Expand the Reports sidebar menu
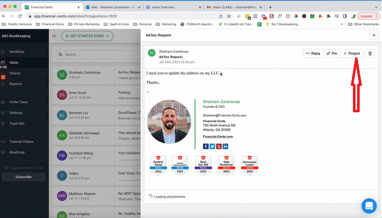This screenshot has width=382, height=218. (x=24, y=84)
